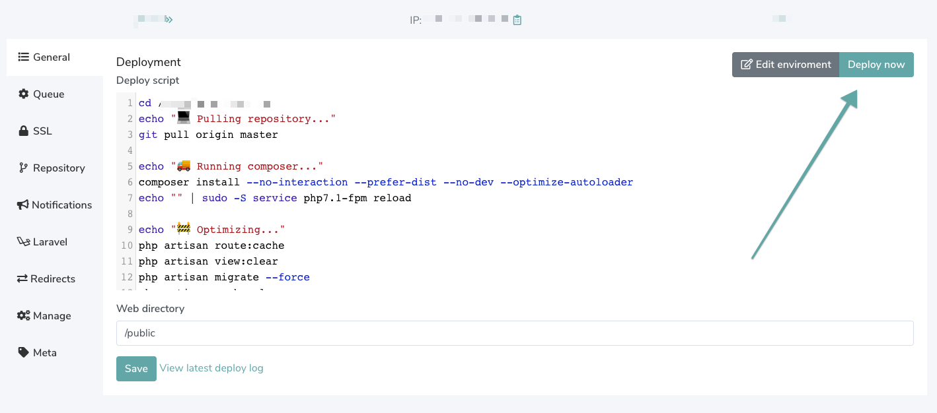Click the Edit enviroment button
This screenshot has height=413, width=937.
786,65
